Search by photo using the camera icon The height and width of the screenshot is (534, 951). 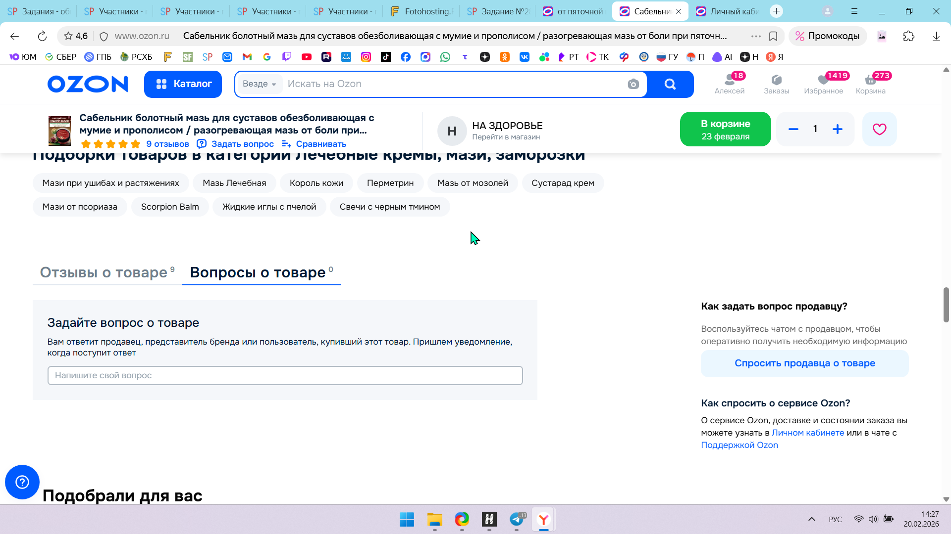[x=633, y=84]
